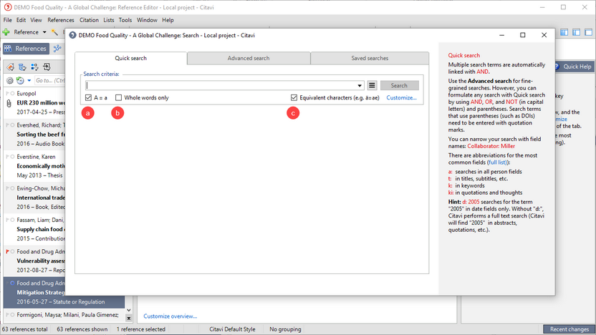The image size is (596, 335).
Task: Open the References menu
Action: [x=61, y=20]
